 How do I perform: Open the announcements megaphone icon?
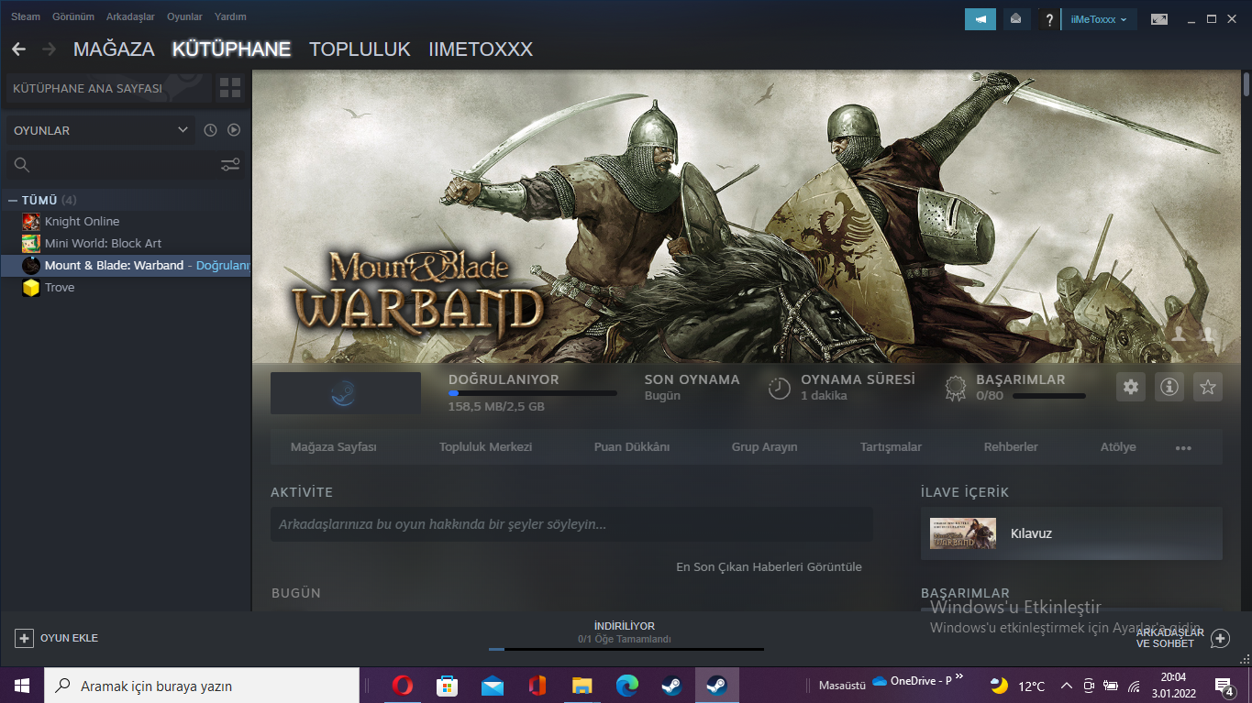[981, 19]
